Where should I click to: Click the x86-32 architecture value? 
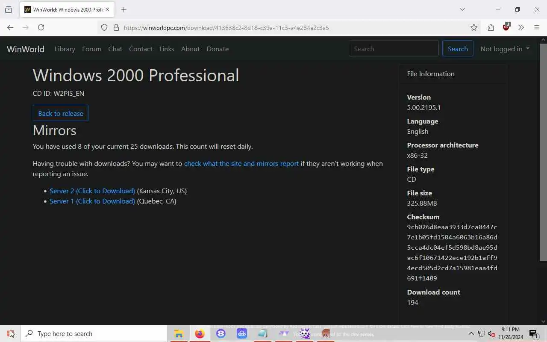pos(418,155)
